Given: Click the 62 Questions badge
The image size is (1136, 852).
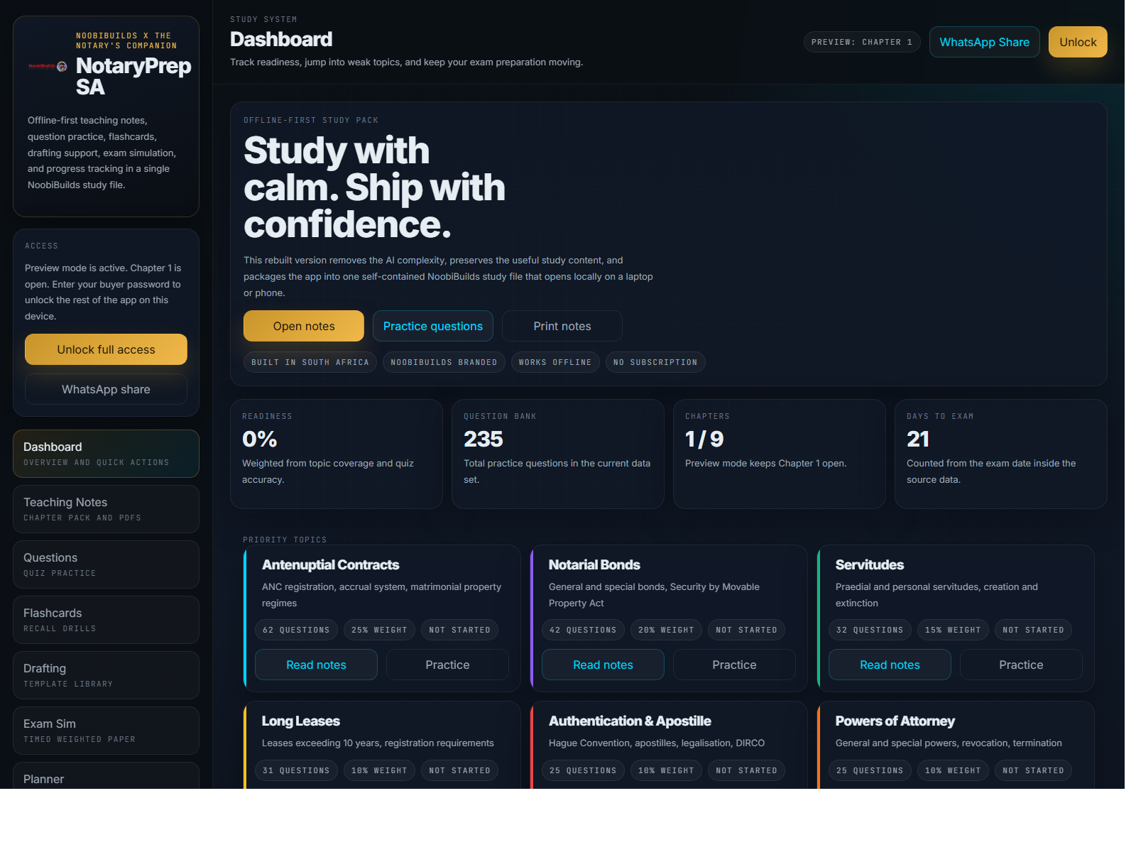Looking at the screenshot, I should [296, 630].
